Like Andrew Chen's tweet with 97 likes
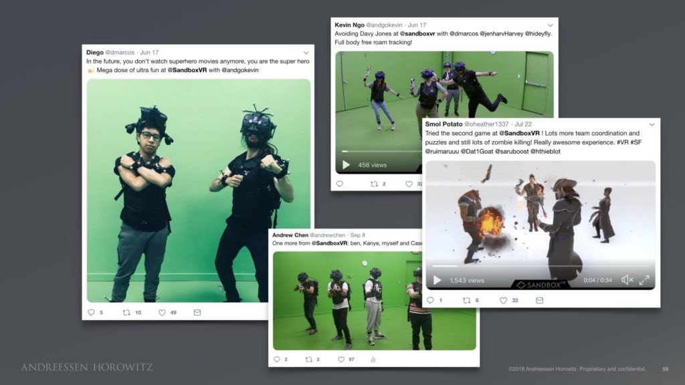Screen dimensions: 685x385 [x=341, y=359]
